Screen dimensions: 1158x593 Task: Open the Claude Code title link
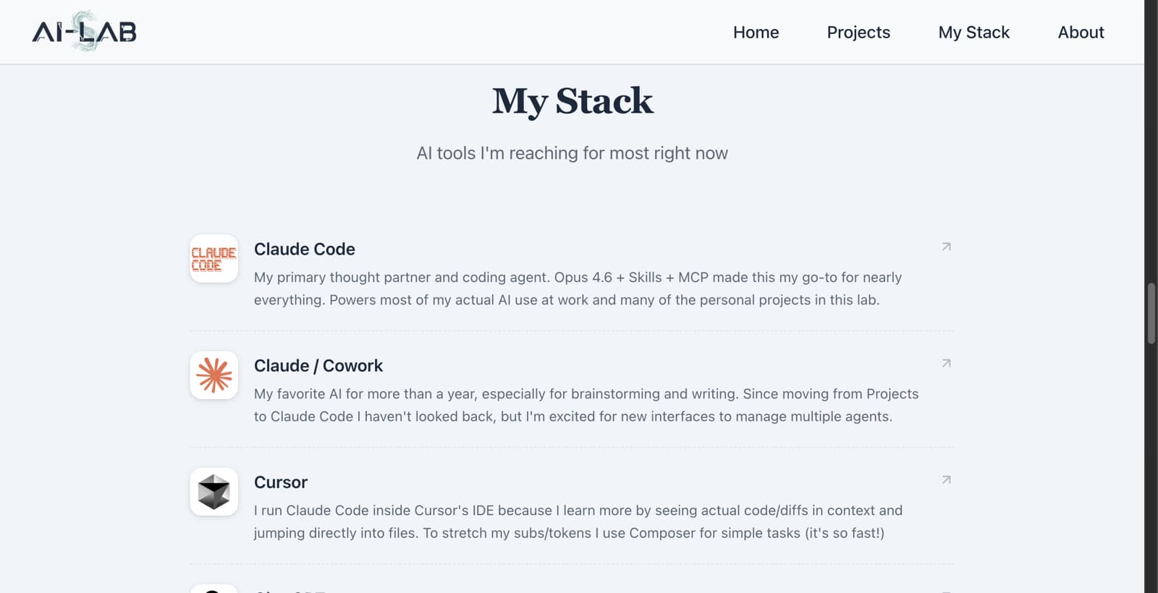click(304, 249)
